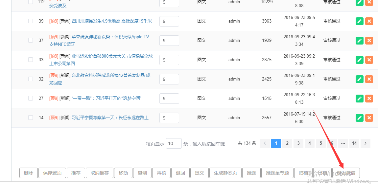Focus the per-page count field showing 10
The image size is (378, 184).
click(x=174, y=143)
